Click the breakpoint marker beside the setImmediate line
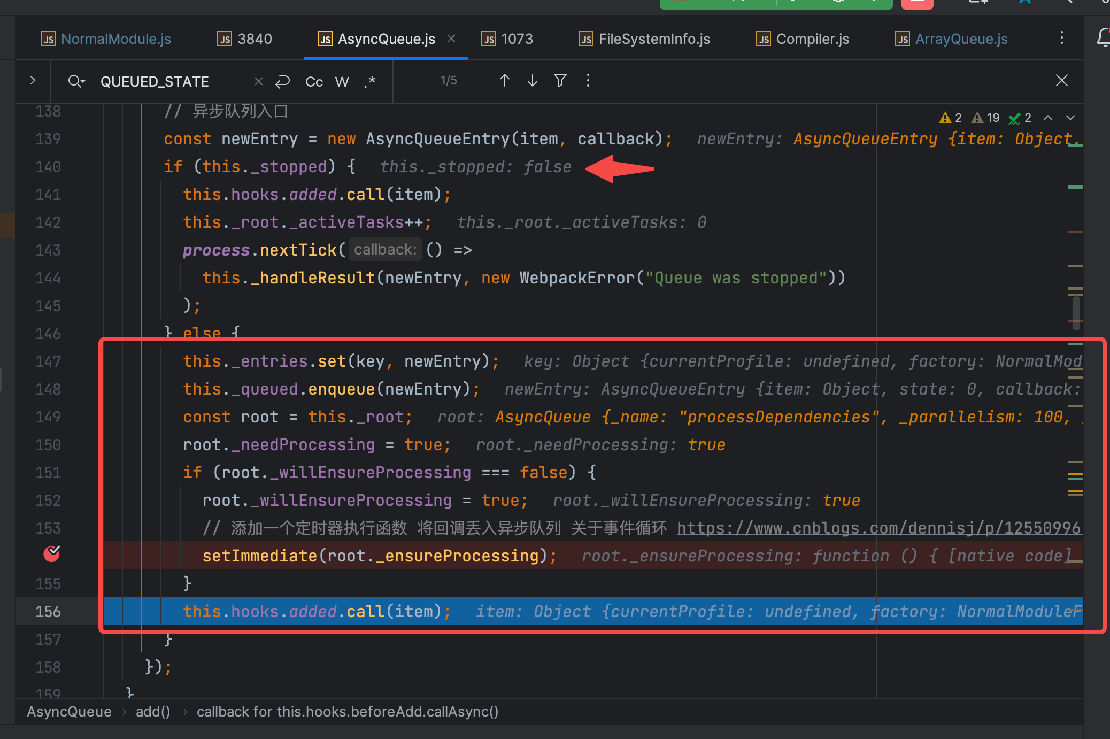The height and width of the screenshot is (739, 1110). coord(52,555)
